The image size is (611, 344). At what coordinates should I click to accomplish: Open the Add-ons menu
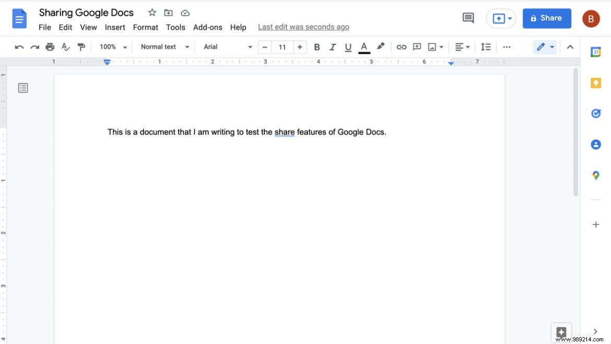208,27
